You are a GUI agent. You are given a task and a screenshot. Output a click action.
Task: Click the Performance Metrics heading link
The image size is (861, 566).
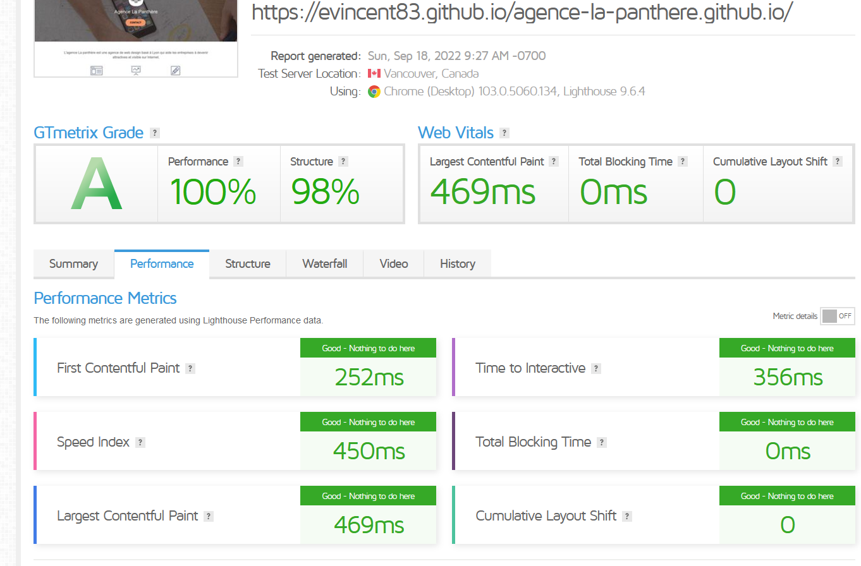coord(105,298)
